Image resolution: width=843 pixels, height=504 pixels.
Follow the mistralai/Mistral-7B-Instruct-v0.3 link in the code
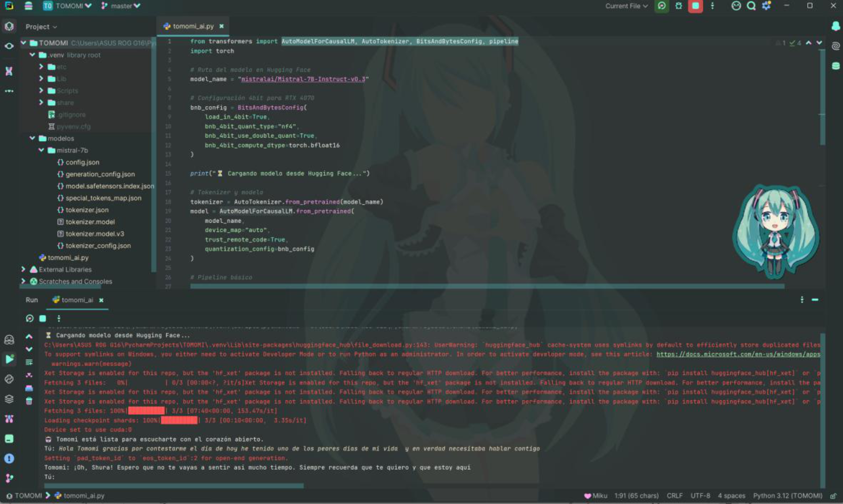click(x=303, y=79)
